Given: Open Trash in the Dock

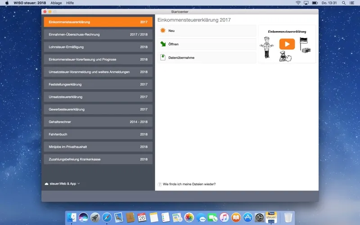Looking at the screenshot, I should 288,217.
